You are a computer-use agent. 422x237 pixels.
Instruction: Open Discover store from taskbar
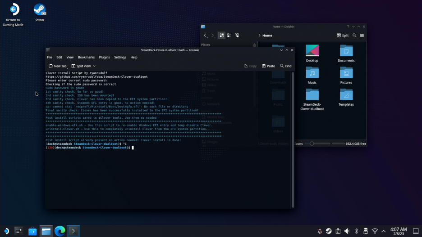click(x=32, y=231)
